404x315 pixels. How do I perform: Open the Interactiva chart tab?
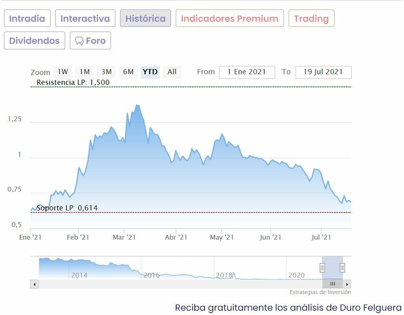click(85, 19)
